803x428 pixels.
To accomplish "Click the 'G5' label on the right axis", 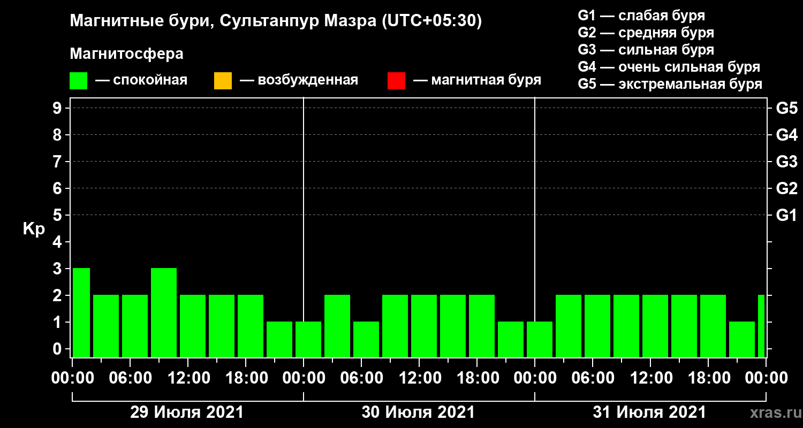I will [786, 109].
